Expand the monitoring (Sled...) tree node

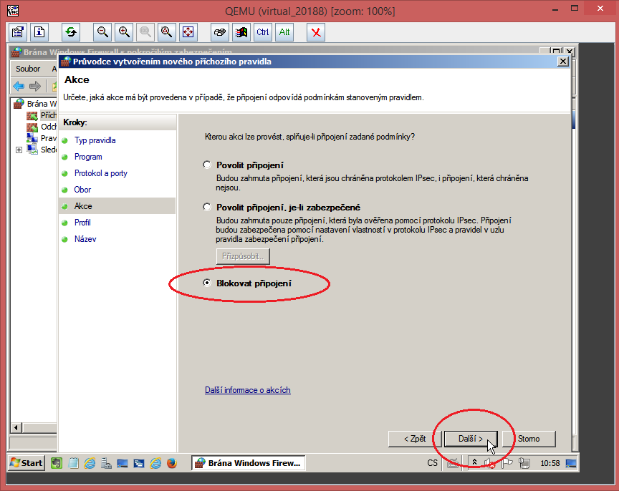(x=19, y=150)
